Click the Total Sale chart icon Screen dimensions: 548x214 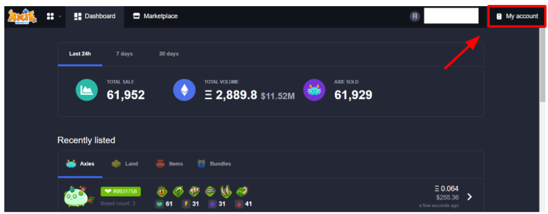click(x=87, y=90)
